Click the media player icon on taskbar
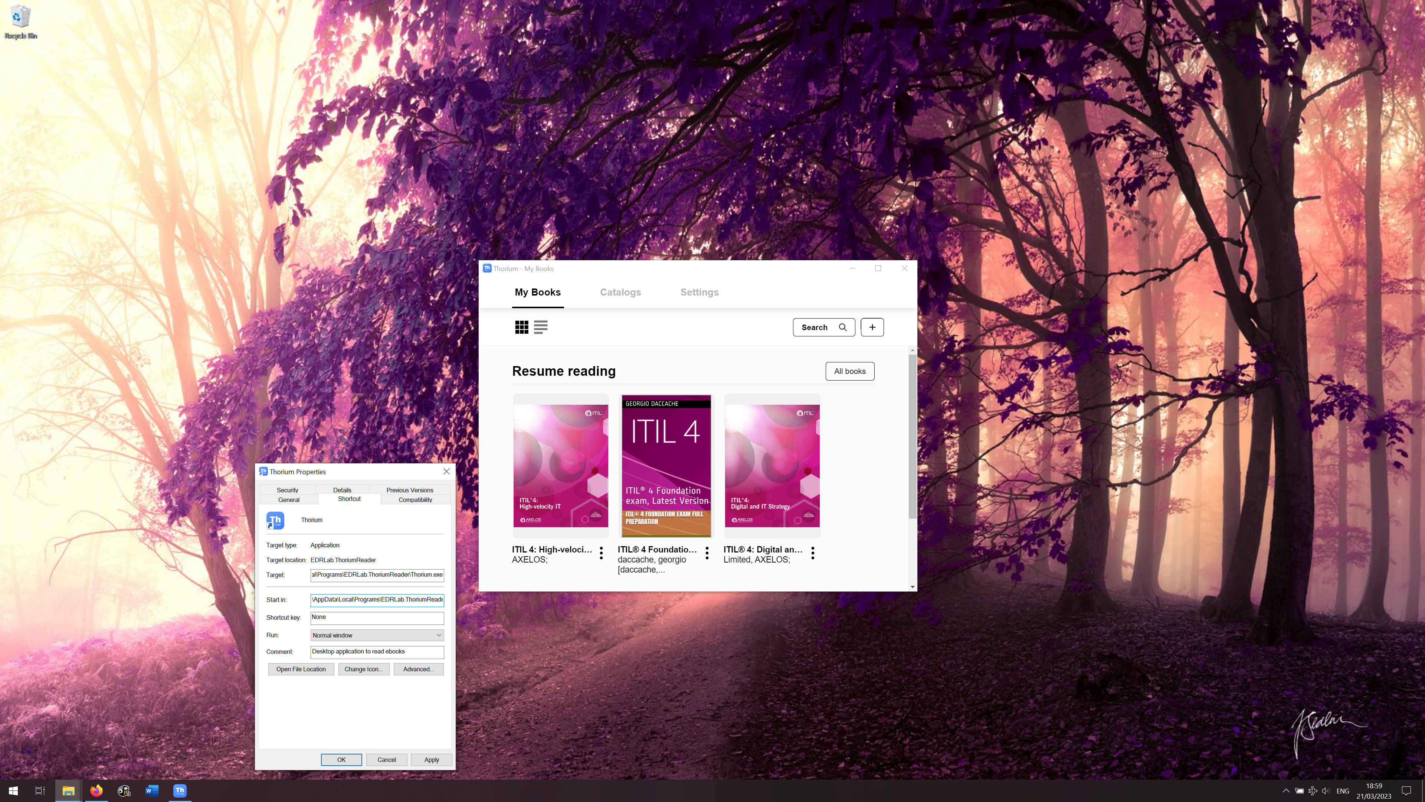 (x=124, y=791)
